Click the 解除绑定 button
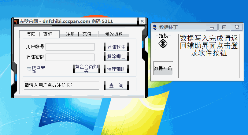248x135 pixels. pos(116,56)
